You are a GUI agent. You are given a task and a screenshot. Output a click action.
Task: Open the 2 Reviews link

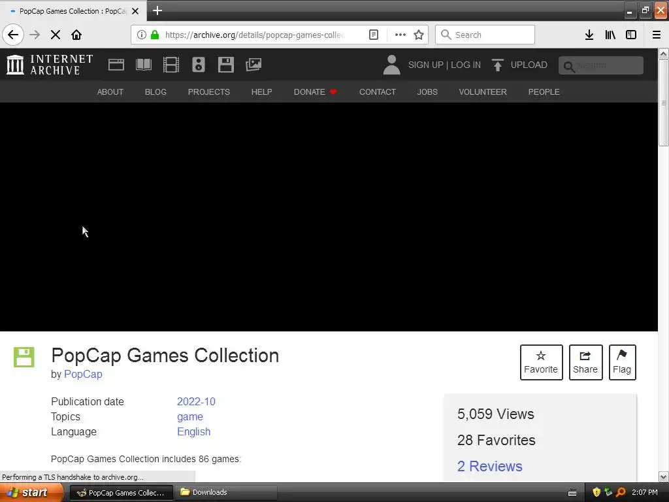(x=490, y=466)
